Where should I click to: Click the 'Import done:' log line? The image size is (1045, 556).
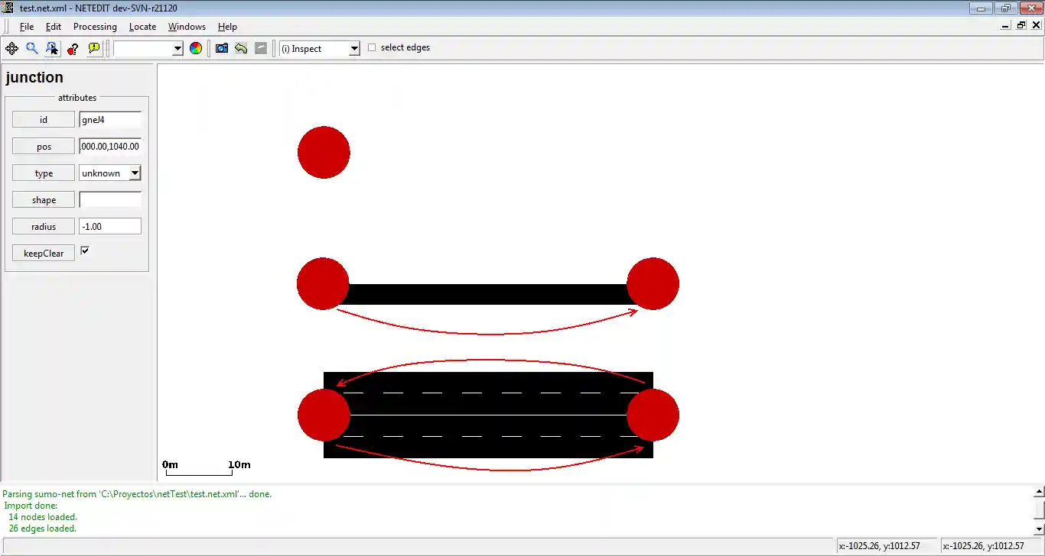[x=31, y=506]
